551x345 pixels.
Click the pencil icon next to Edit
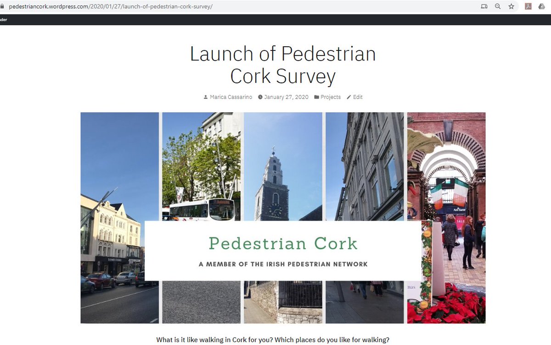(x=349, y=97)
